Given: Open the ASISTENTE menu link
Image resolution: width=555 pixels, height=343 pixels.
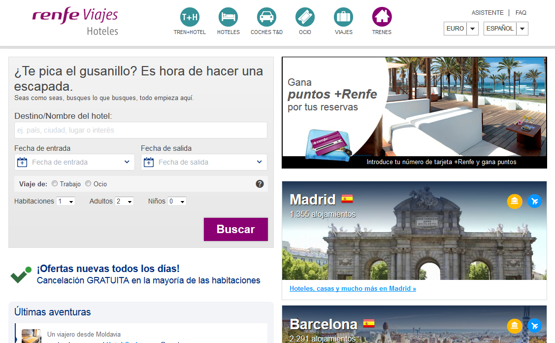Looking at the screenshot, I should (x=488, y=13).
